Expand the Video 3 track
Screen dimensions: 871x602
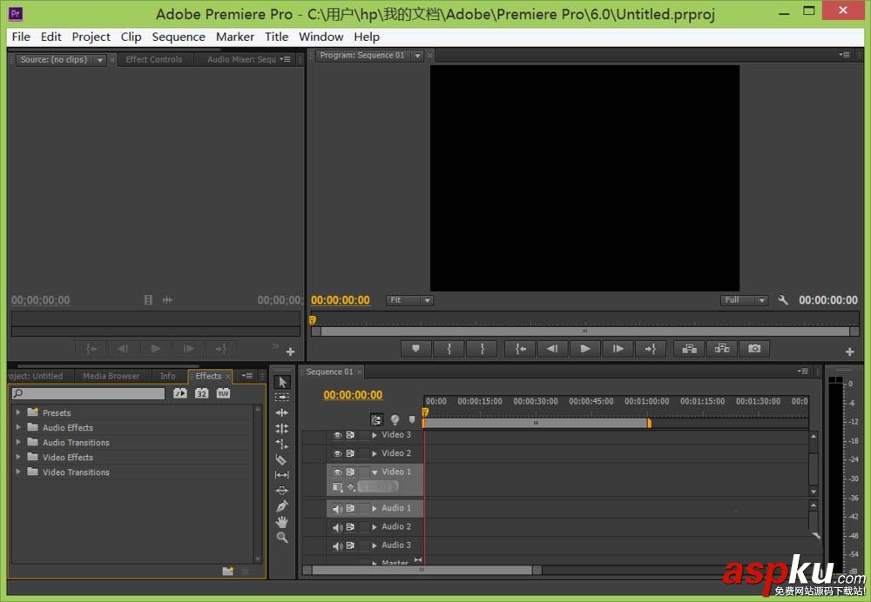(375, 435)
